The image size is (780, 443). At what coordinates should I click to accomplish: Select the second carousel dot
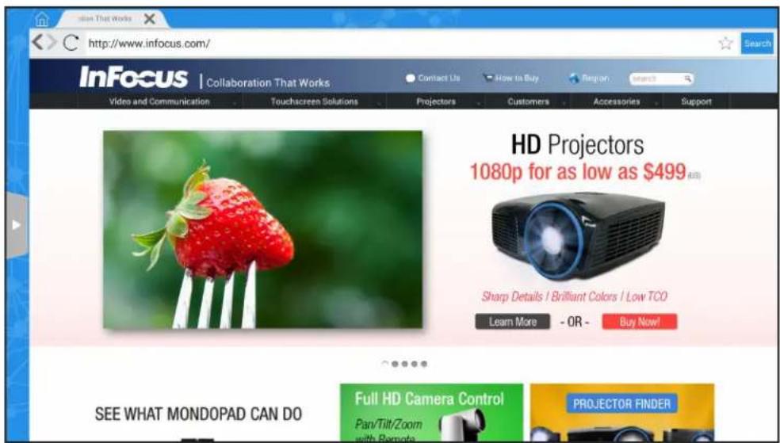[x=395, y=364]
